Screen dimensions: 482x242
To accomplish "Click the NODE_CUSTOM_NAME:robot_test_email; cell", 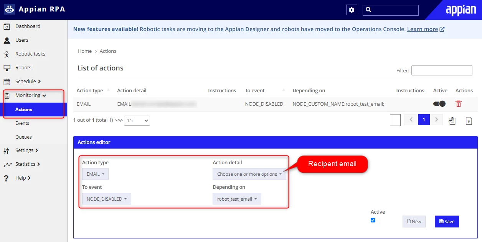I will point(338,104).
